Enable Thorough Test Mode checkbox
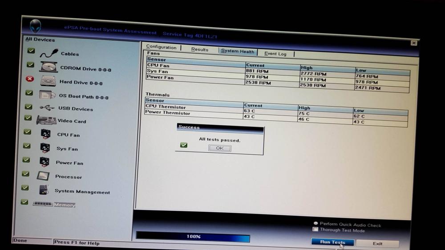The height and width of the screenshot is (250, 445). [316, 230]
